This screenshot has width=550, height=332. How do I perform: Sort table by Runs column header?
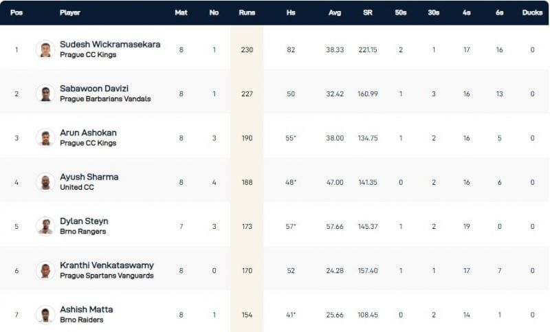click(247, 12)
